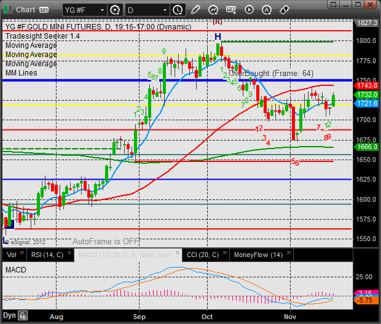Click the Nov label on the time axis
381x324 pixels.
pyautogui.click(x=290, y=317)
